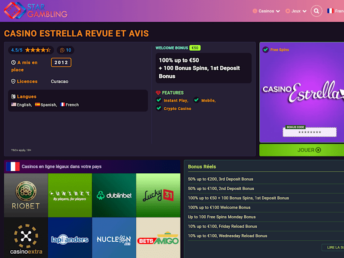Click the LIRE LA SUITE button
The image size is (344, 258).
click(333, 247)
